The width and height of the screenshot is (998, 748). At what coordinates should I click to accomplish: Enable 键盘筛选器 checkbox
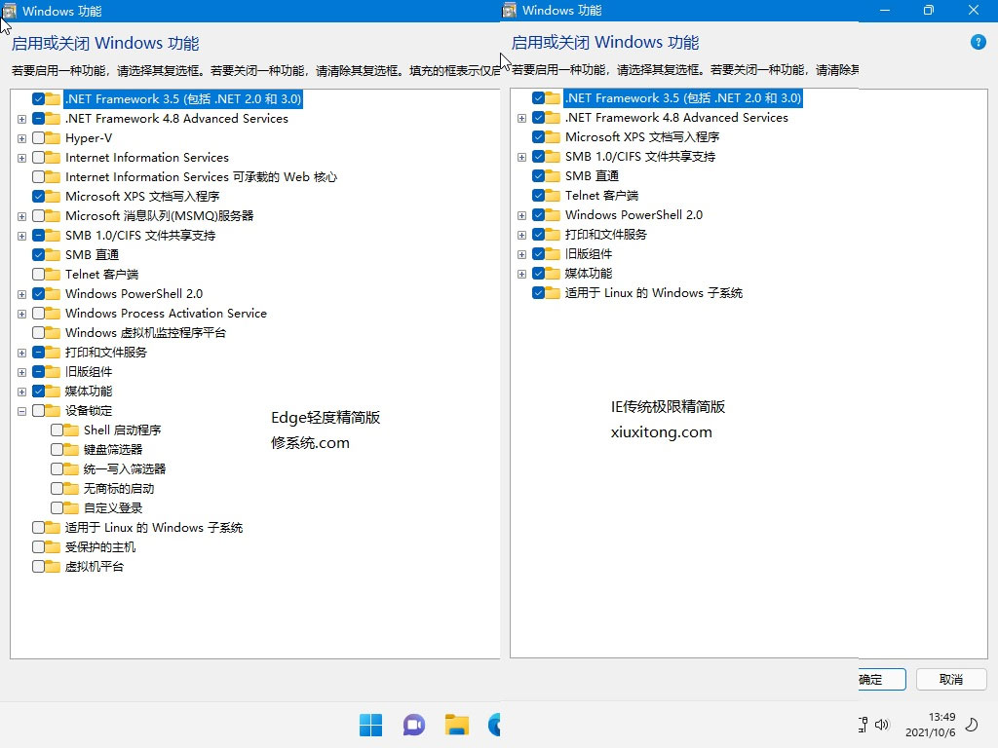click(57, 450)
